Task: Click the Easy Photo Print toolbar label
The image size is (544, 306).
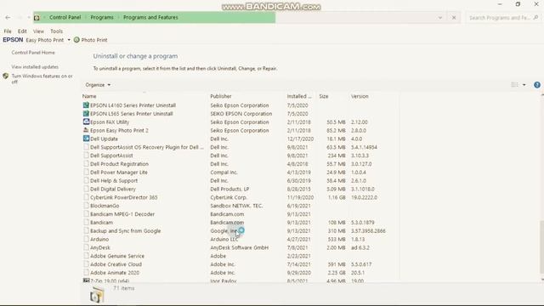Action: [x=45, y=40]
